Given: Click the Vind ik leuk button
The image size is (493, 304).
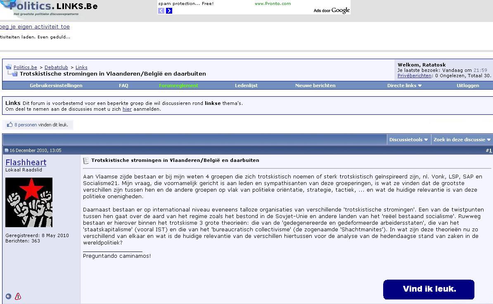Looking at the screenshot, I should tap(429, 289).
